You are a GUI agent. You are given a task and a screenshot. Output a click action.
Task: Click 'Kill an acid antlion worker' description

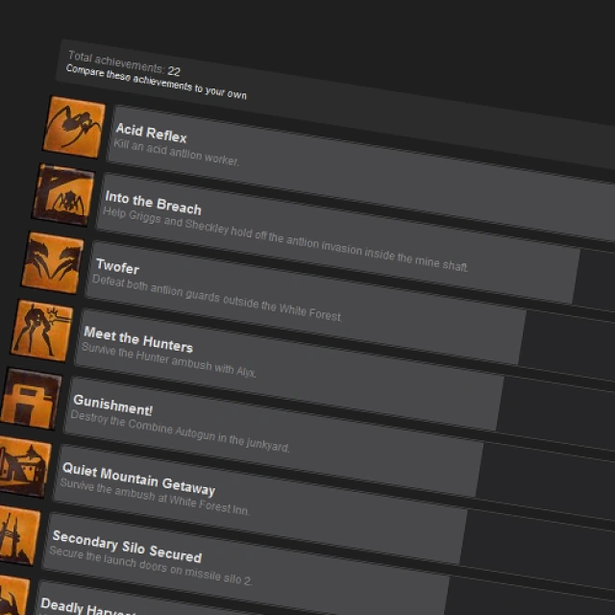[176, 153]
